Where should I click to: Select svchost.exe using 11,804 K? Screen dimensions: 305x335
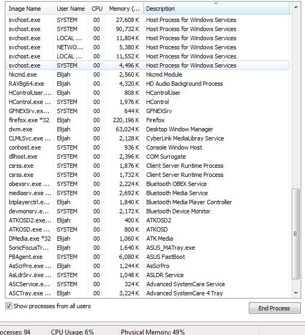click(148, 38)
